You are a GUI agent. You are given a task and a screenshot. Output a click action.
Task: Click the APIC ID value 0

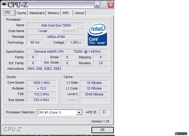pyautogui.click(x=104, y=112)
